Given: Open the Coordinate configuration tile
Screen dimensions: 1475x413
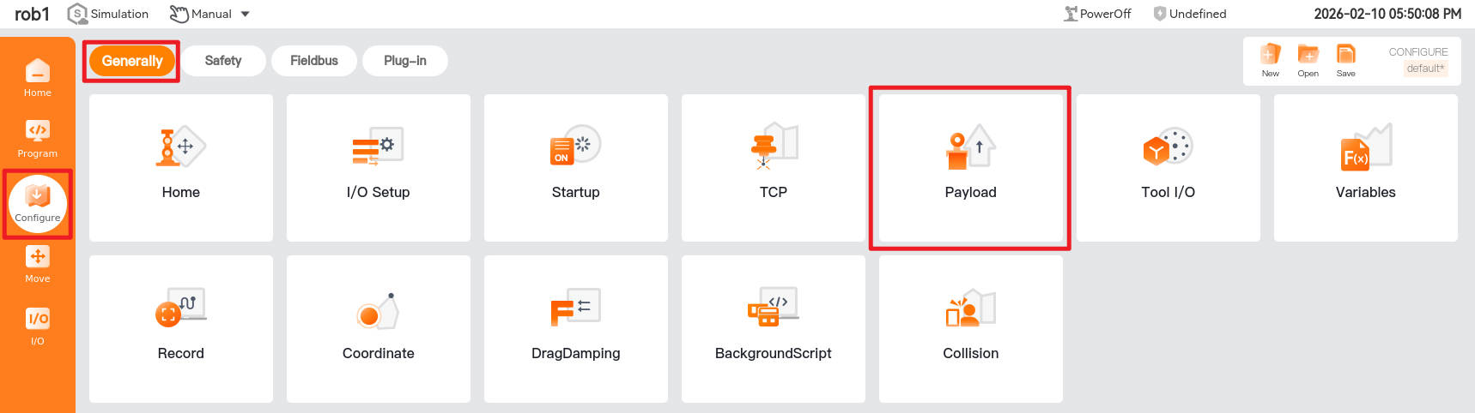Looking at the screenshot, I should point(378,329).
